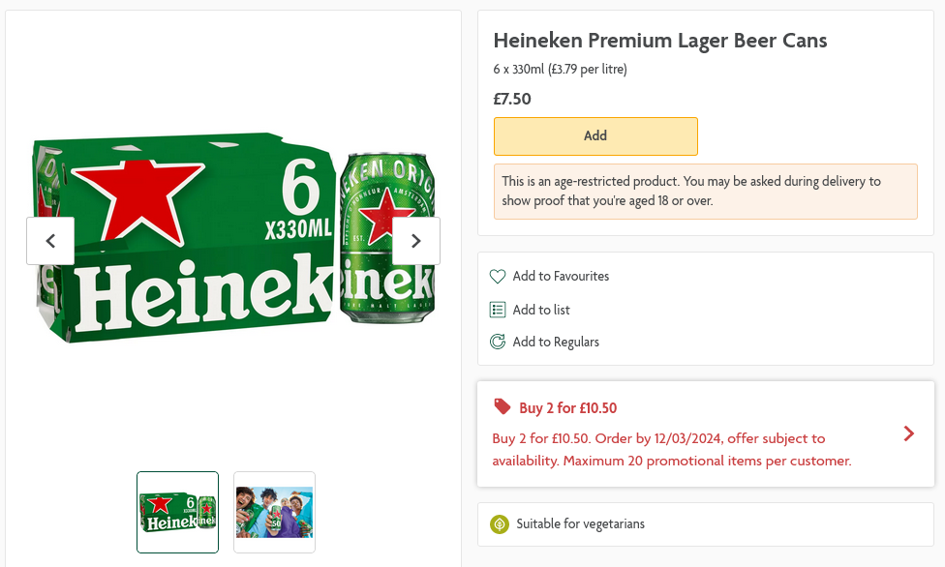Select the Add to list icon
The height and width of the screenshot is (567, 945).
(498, 309)
